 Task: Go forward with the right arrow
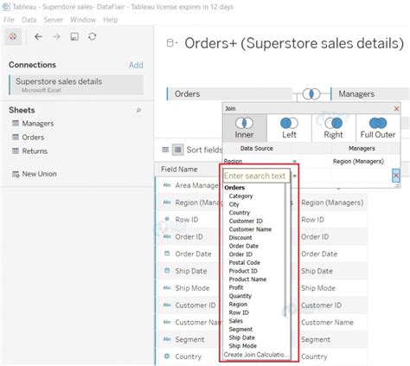pos(56,36)
